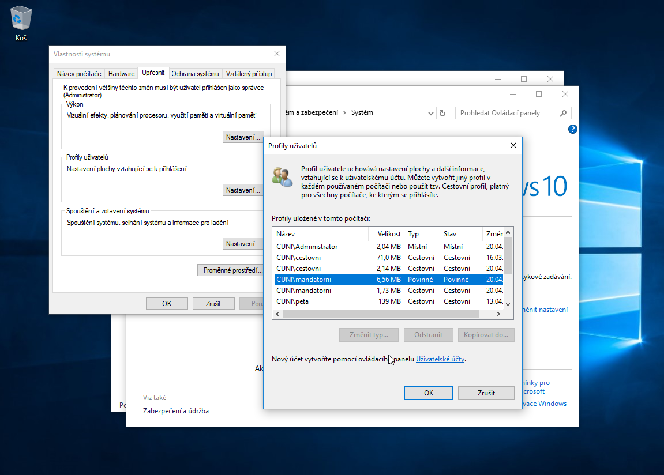Click the blue help question mark icon

tap(573, 129)
